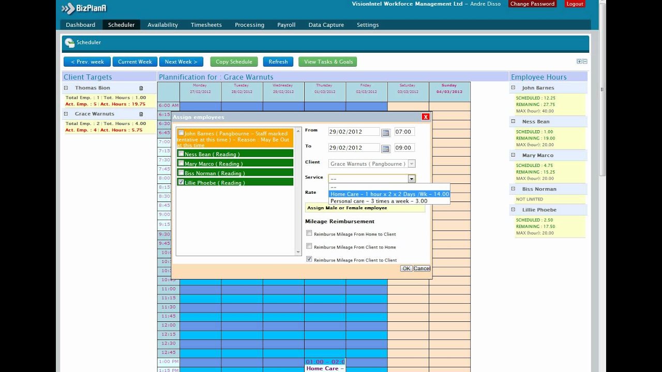This screenshot has width=662, height=372.
Task: Confirm assignment with OK button
Action: coord(407,269)
